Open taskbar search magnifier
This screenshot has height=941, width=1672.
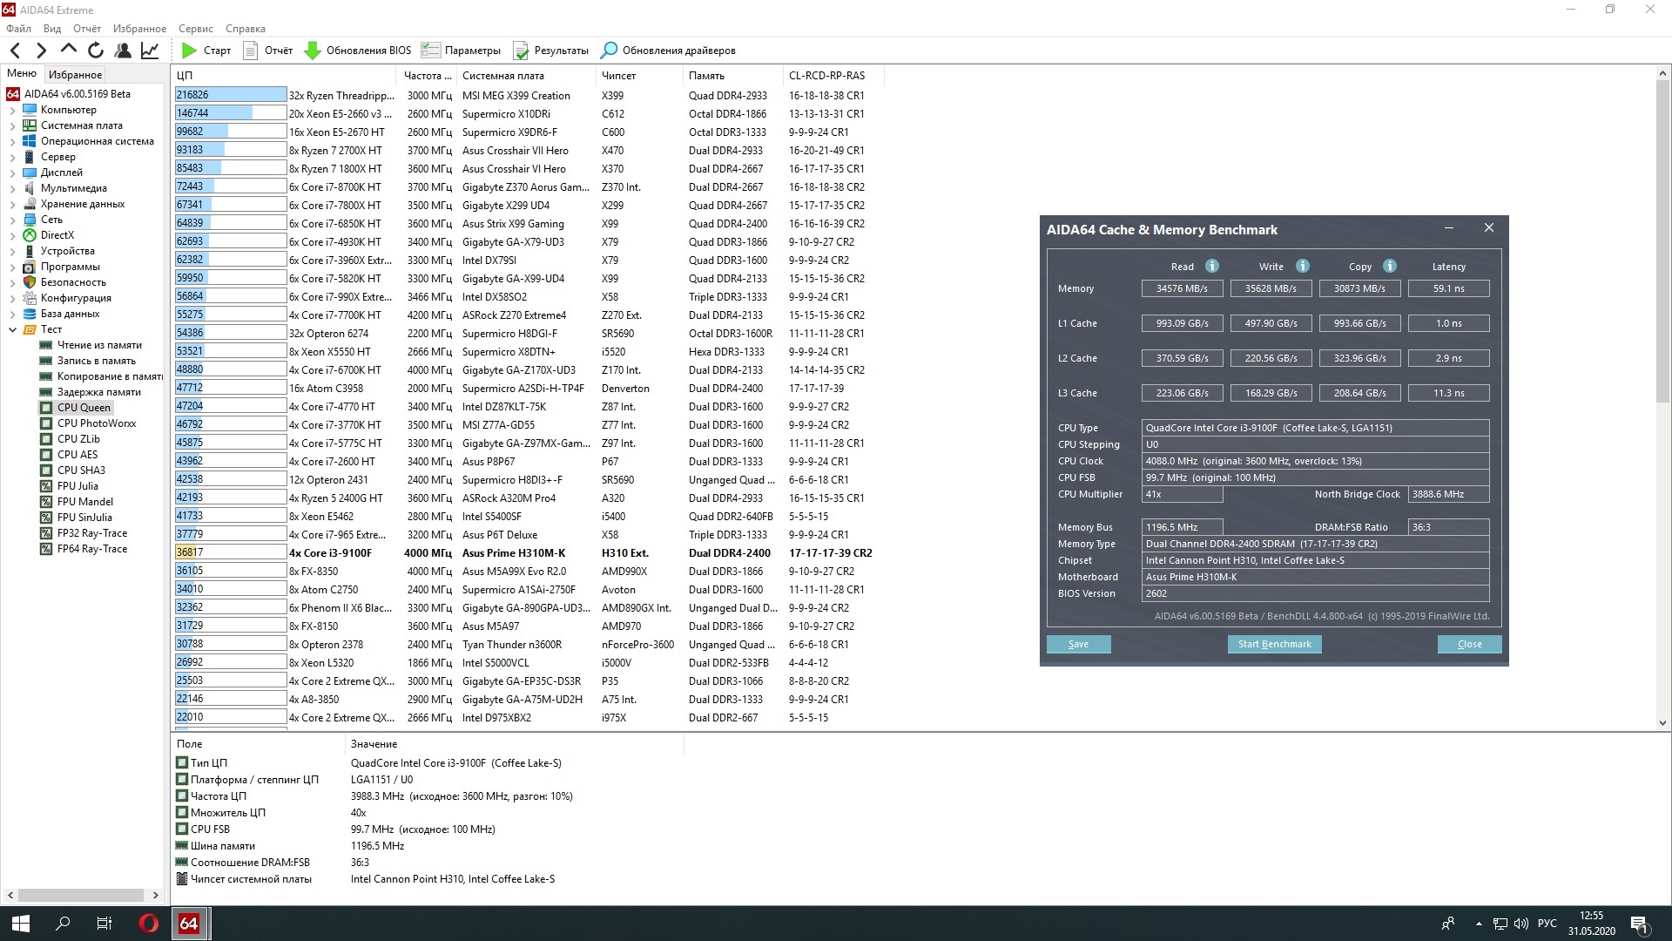(x=63, y=924)
